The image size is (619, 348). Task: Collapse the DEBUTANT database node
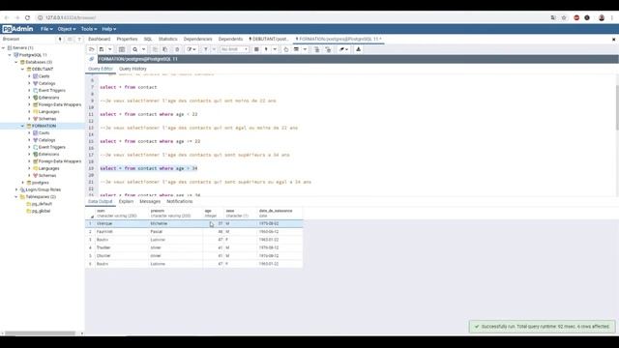coord(22,69)
